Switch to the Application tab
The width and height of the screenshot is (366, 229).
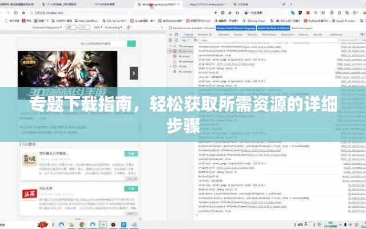[287, 34]
